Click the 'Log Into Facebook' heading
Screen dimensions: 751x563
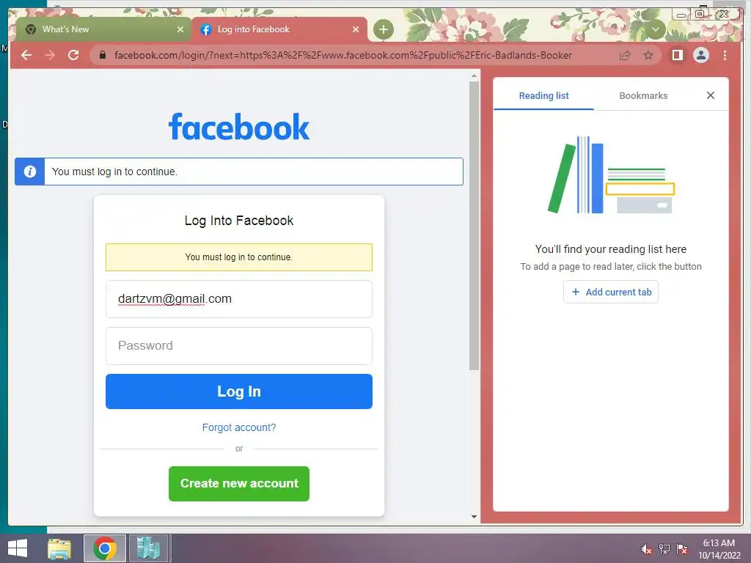[x=239, y=221]
